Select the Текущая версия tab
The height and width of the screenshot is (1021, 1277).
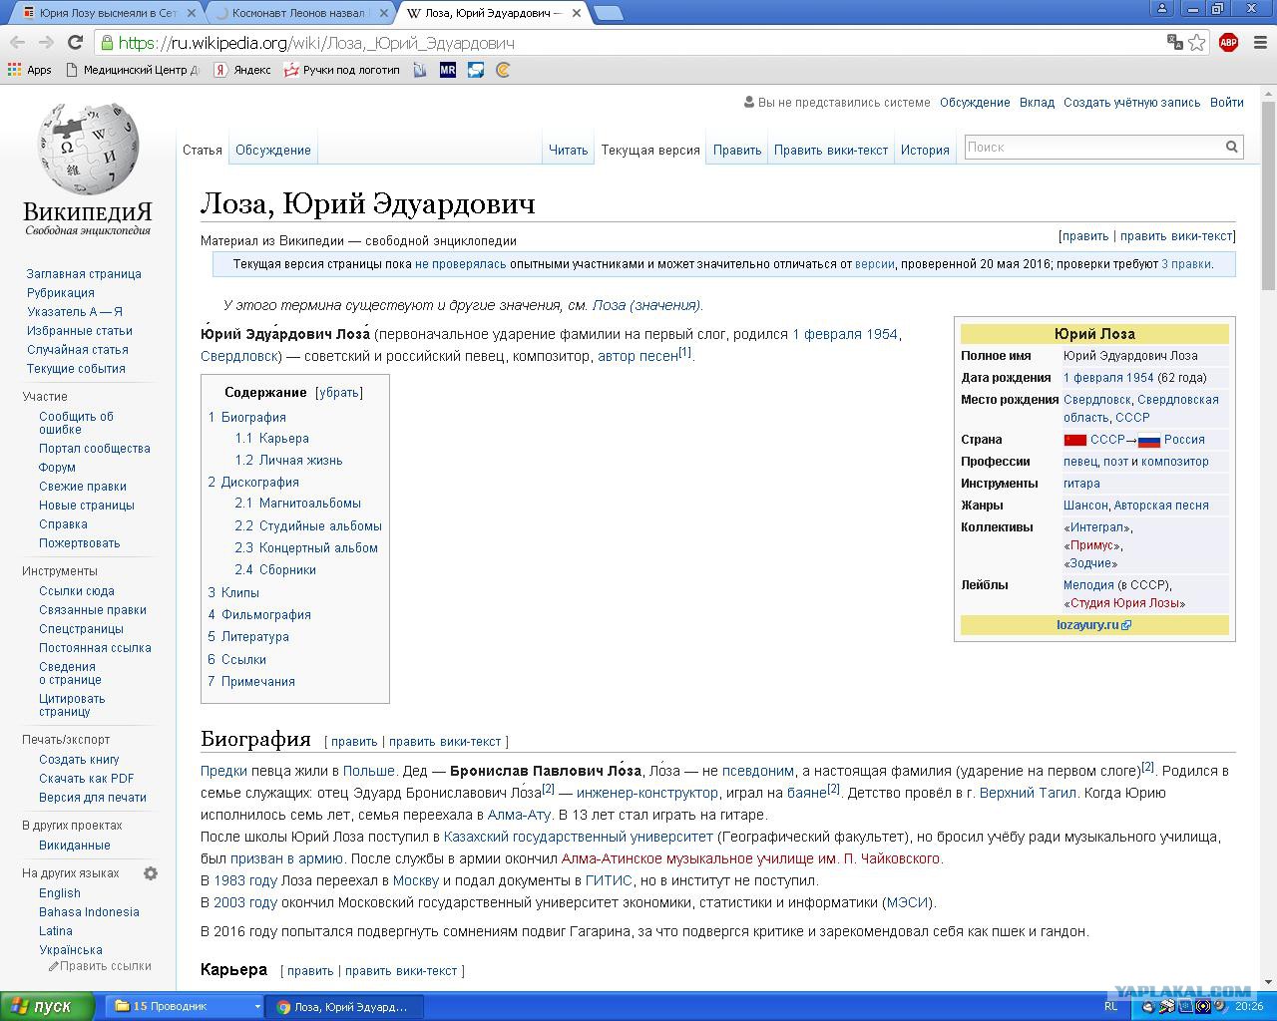pos(650,151)
